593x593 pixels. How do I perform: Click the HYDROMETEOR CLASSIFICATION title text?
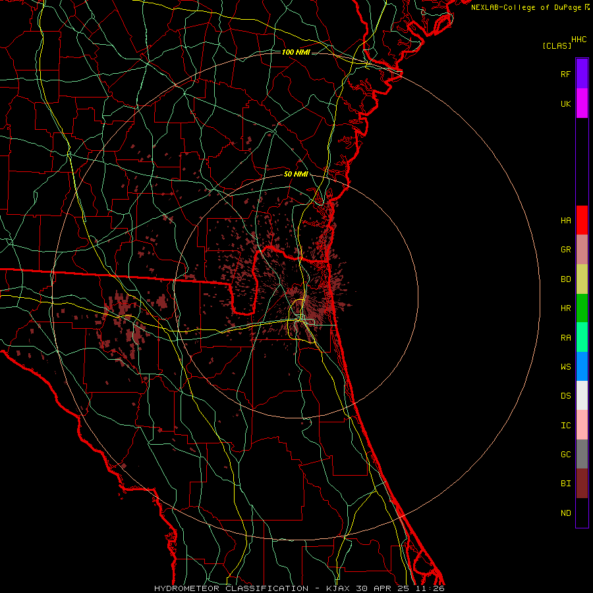[231, 588]
